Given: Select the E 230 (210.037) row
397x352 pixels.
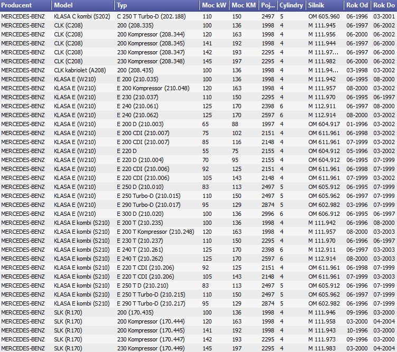Looking at the screenshot, I should [199, 97].
